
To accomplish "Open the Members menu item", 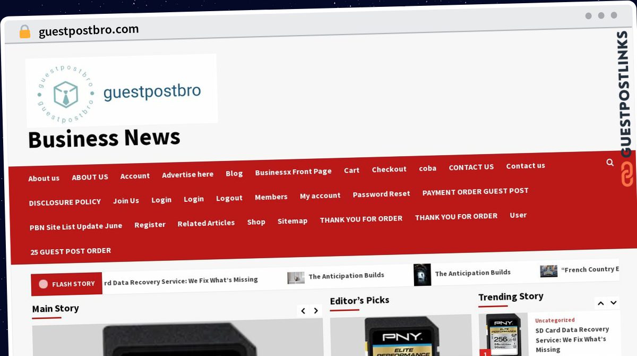I will pos(271,197).
